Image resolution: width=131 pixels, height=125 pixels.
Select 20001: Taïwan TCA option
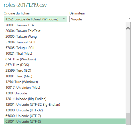pos(65,25)
